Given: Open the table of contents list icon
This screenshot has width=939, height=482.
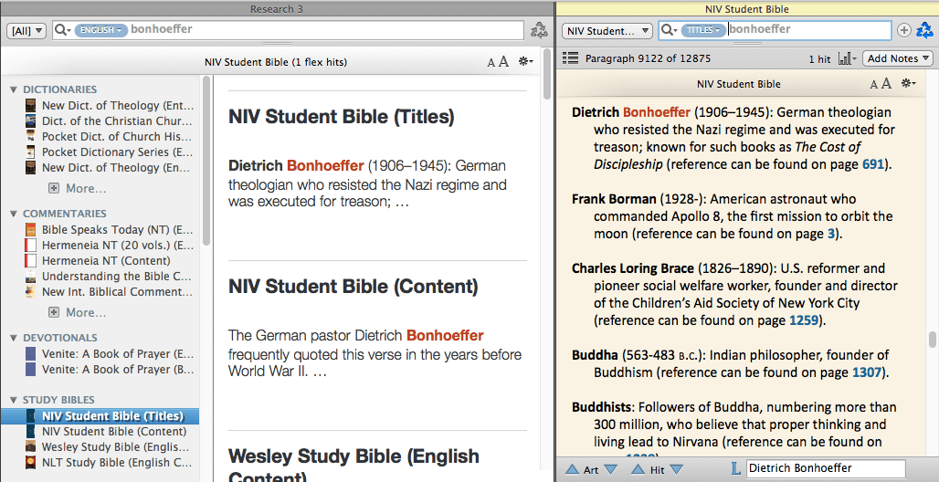Looking at the screenshot, I should (571, 58).
